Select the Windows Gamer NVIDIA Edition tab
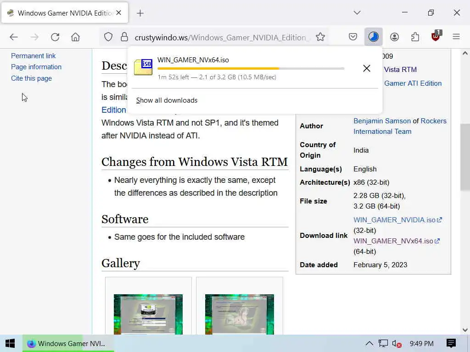470x352 pixels. pyautogui.click(x=65, y=13)
